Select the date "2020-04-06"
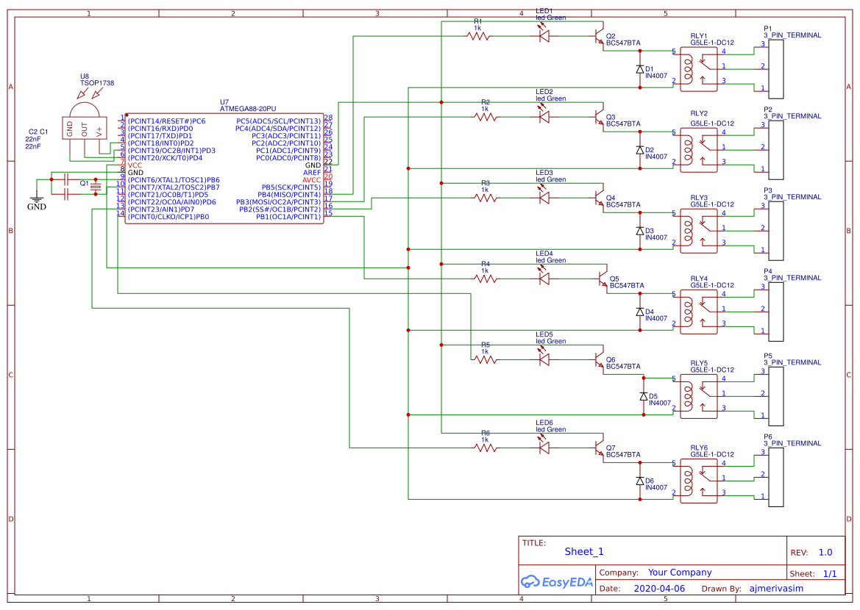This screenshot has height=610, width=860. [x=659, y=589]
